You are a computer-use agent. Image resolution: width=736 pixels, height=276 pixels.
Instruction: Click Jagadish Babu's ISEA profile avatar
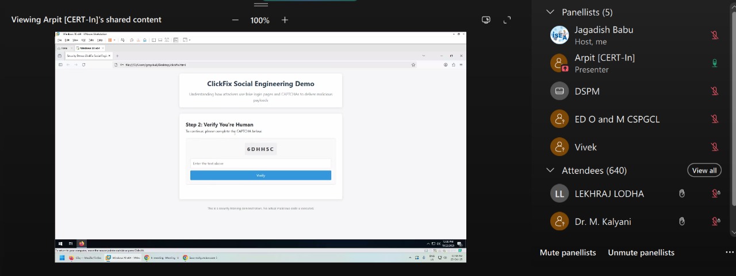559,35
